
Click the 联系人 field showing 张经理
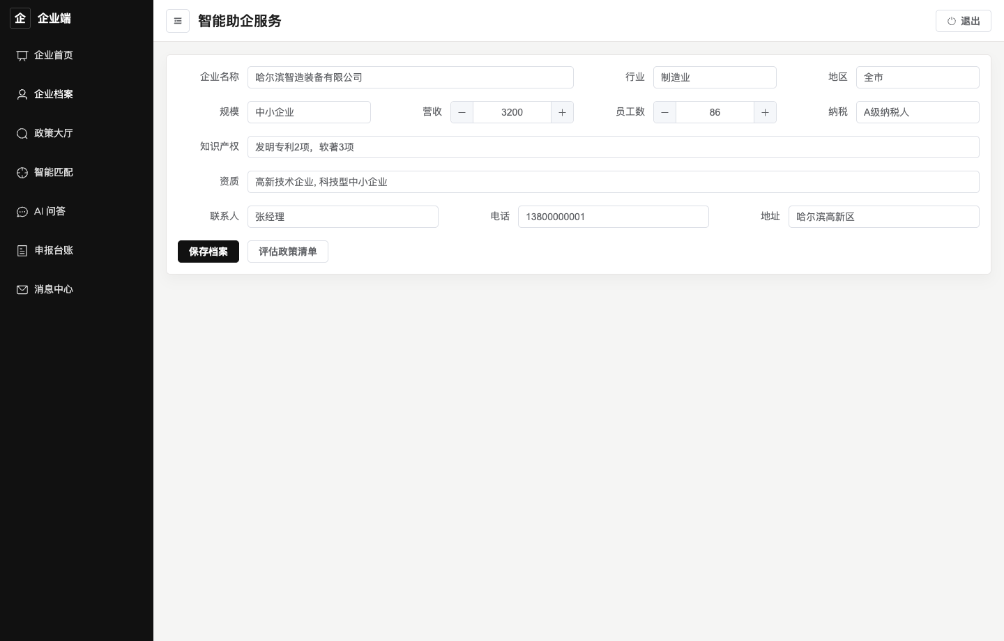click(x=343, y=217)
